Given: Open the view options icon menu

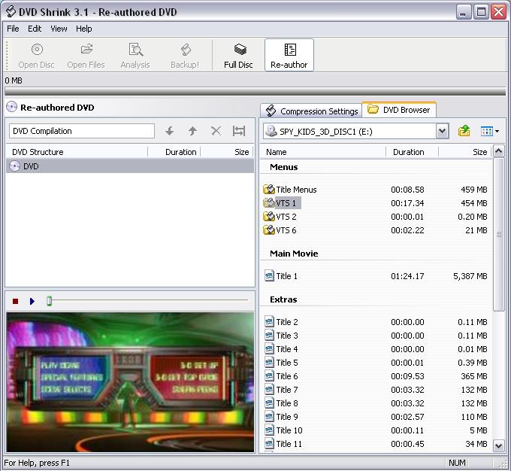Looking at the screenshot, I should coord(490,131).
